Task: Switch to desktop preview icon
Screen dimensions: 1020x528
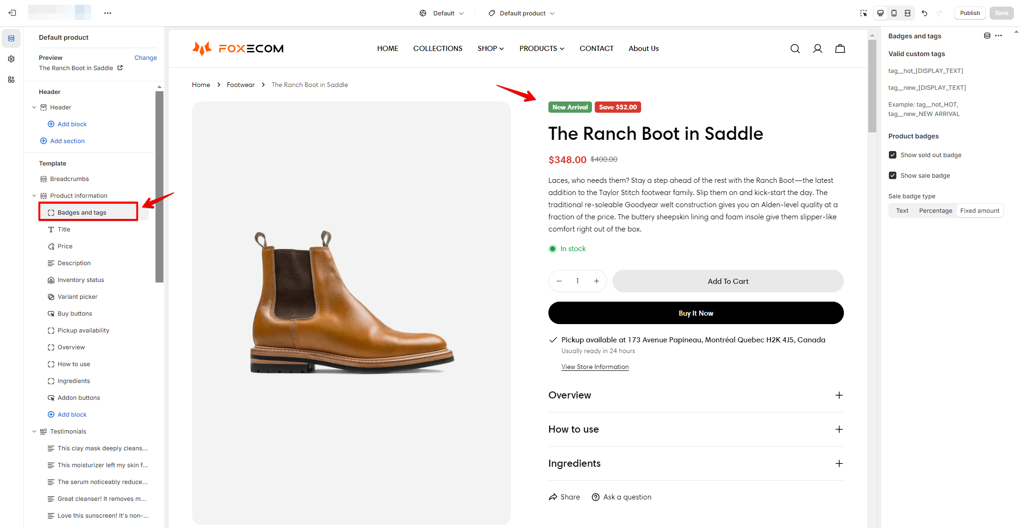Action: [880, 13]
